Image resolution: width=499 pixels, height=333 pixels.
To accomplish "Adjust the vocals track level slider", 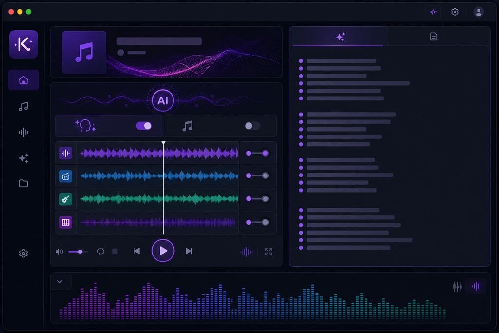I will tap(257, 153).
